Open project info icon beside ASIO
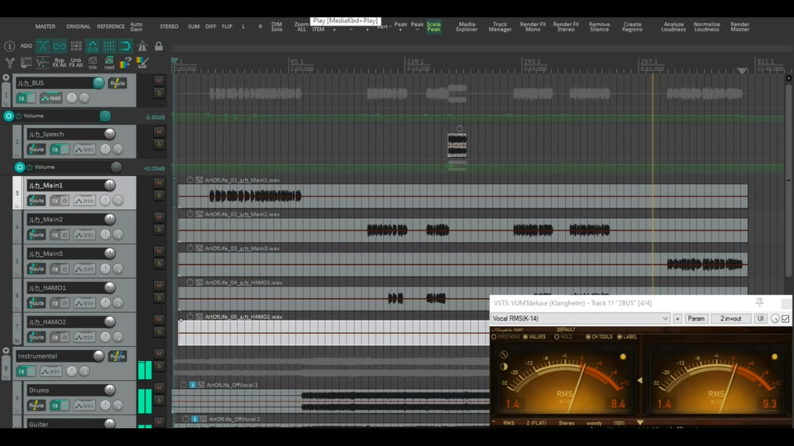This screenshot has width=794, height=446. (10, 46)
